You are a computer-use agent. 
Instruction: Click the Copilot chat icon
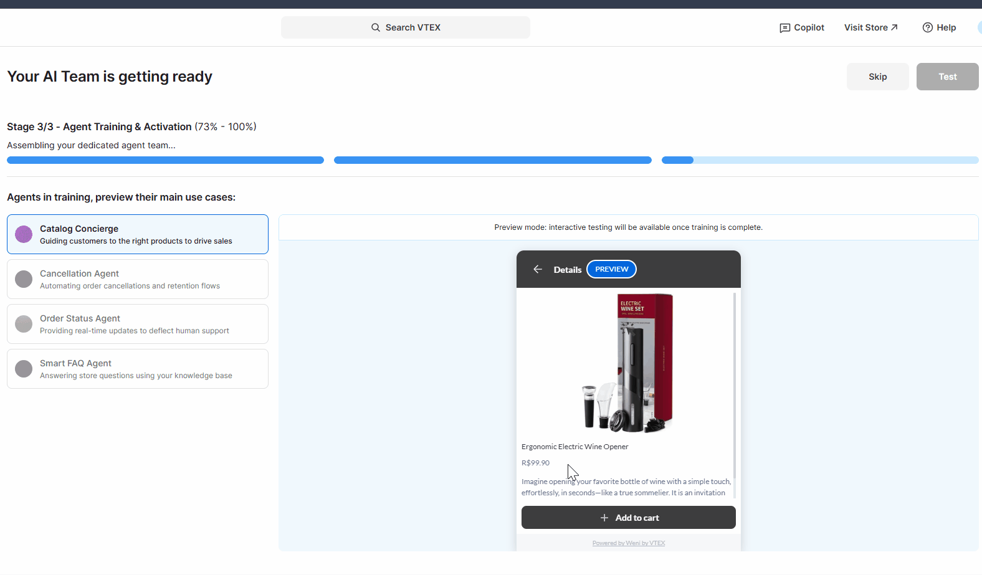click(x=784, y=28)
